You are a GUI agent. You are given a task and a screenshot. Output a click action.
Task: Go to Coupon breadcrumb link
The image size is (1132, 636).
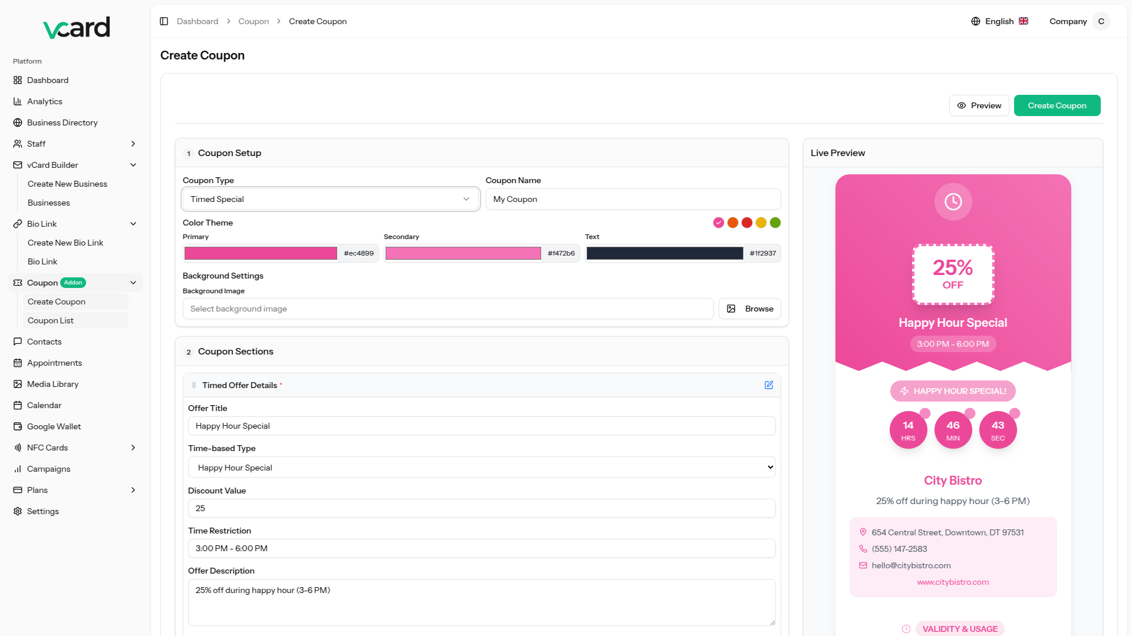tap(254, 21)
